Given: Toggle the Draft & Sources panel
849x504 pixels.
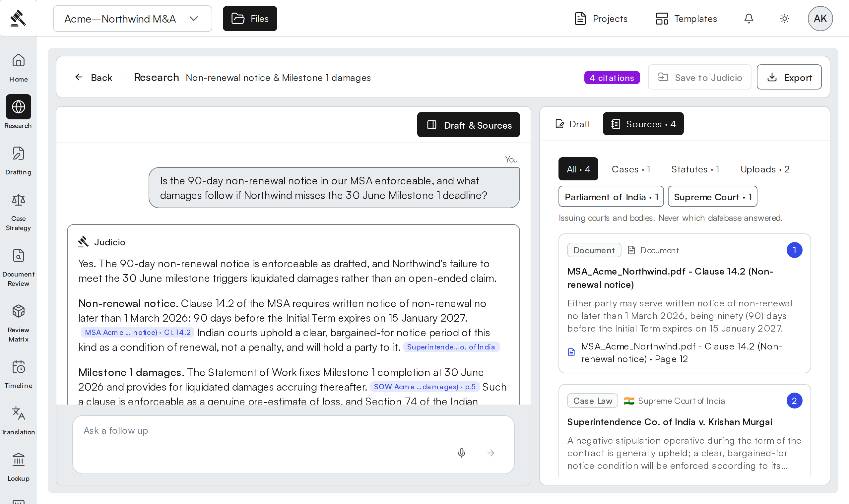Looking at the screenshot, I should tap(468, 125).
